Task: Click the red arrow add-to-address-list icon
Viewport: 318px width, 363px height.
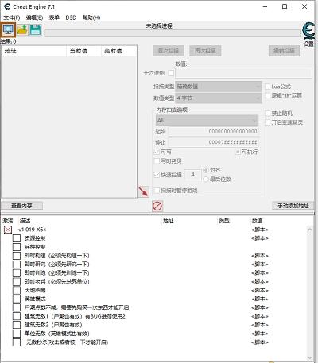Action: point(143,191)
